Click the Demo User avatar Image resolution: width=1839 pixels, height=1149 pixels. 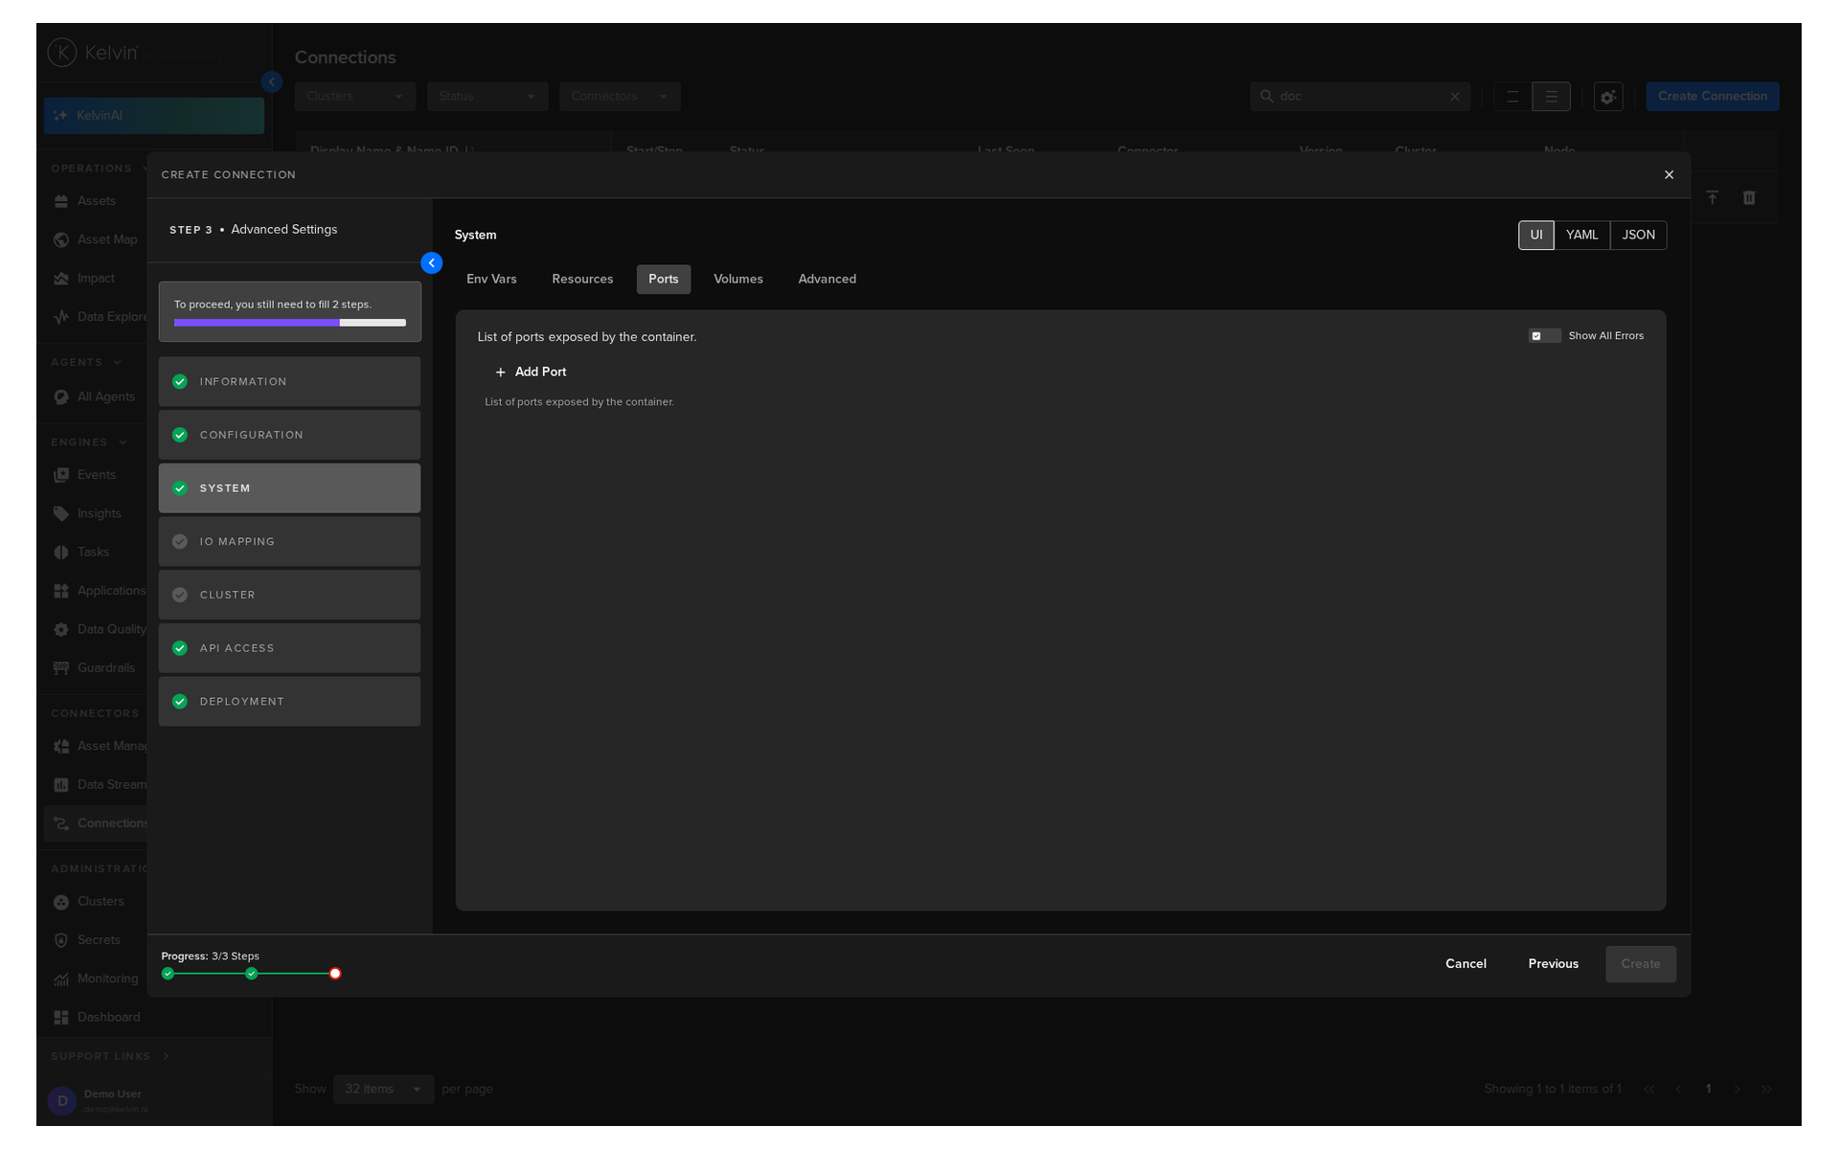coord(62,1101)
